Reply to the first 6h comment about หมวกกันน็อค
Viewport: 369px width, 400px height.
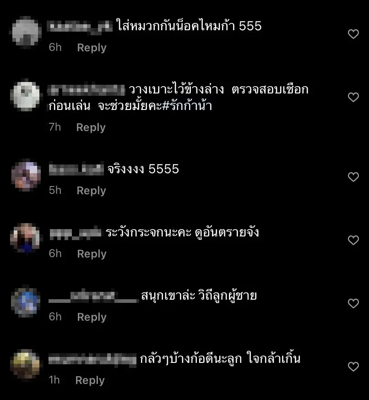coord(92,48)
